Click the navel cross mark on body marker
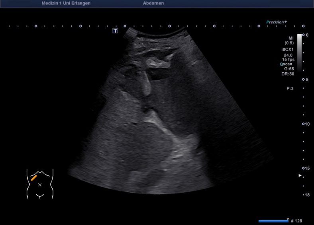Viewport: 314px width, 225px height. pos(39,185)
